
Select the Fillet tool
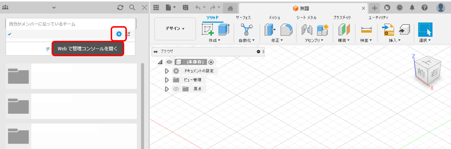[x=286, y=30]
